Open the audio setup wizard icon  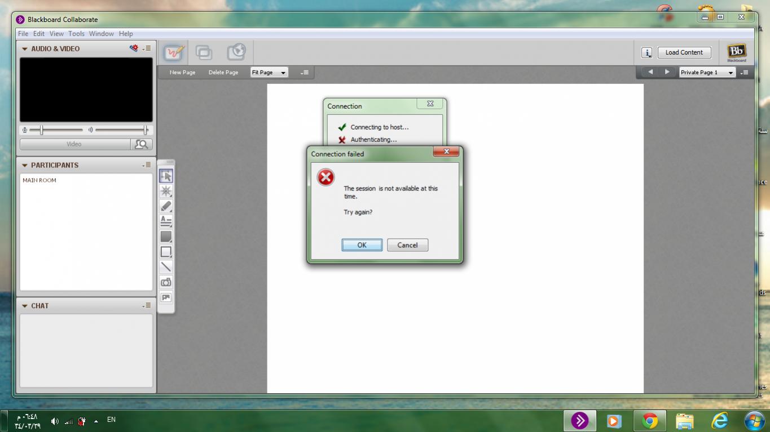tap(134, 48)
